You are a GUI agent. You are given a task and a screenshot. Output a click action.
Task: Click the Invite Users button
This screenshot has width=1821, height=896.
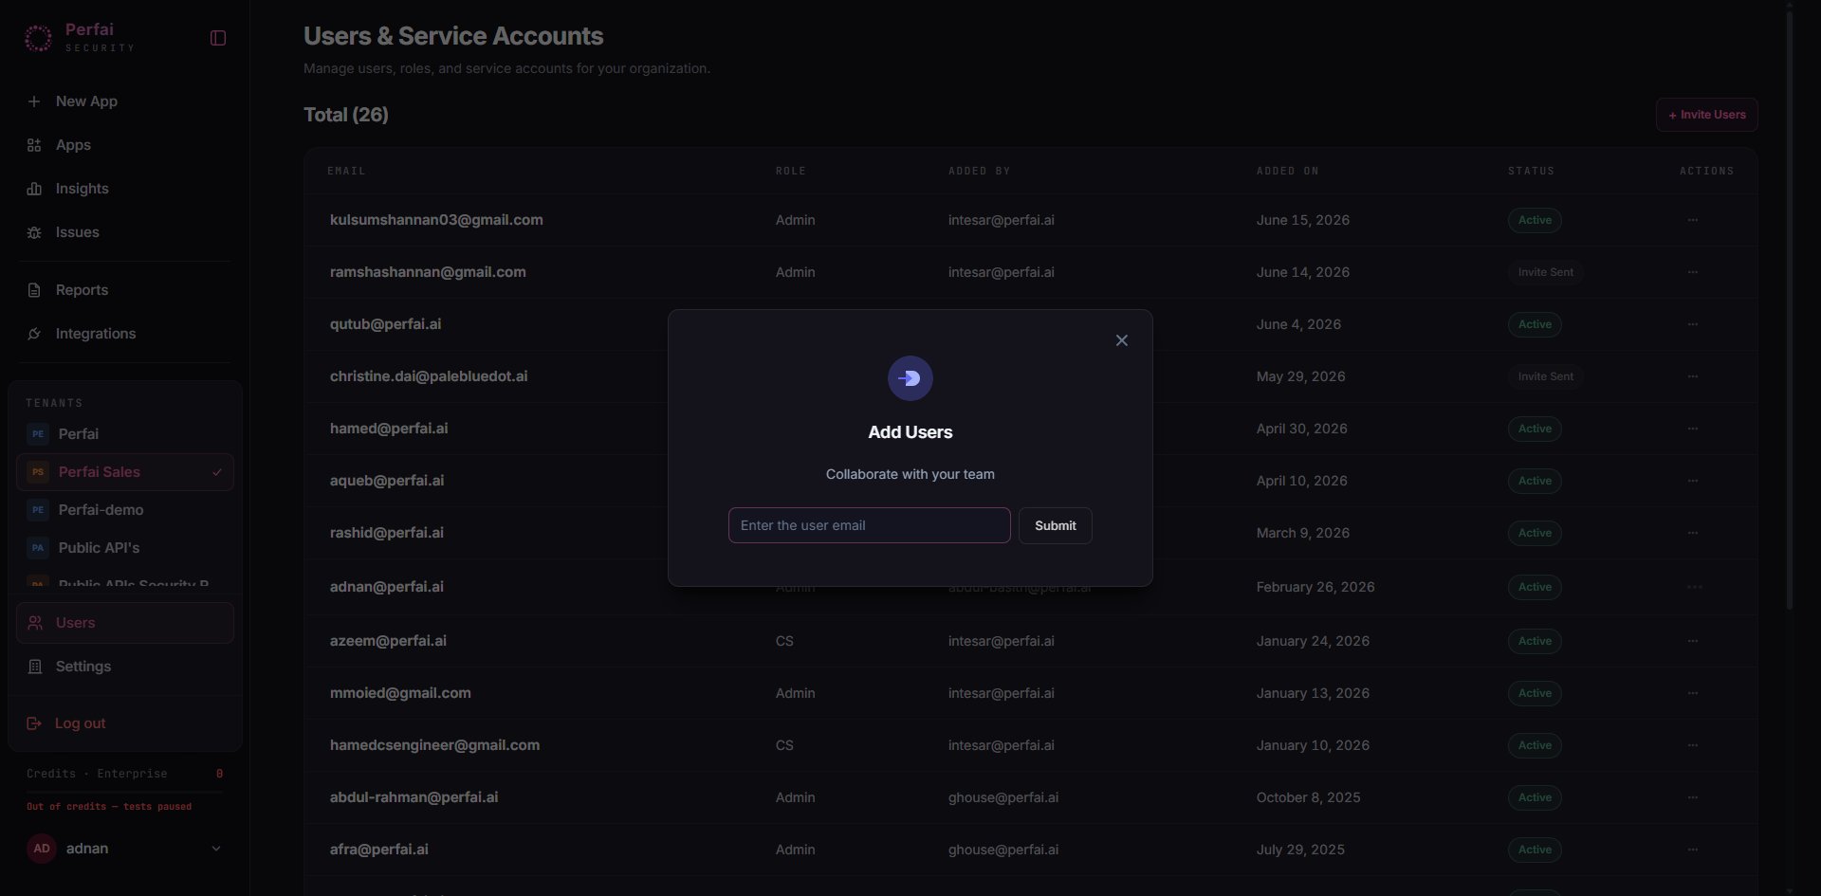[1706, 115]
